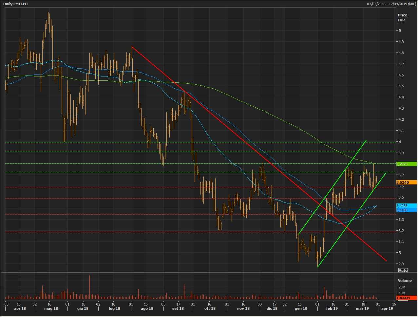
Task: Select the green 3,7973 moving average tag
Action: tap(406, 164)
